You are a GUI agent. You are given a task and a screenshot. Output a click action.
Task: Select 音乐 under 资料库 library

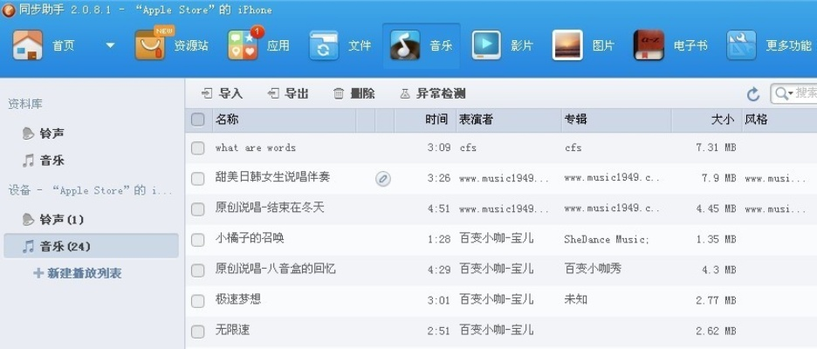(44, 161)
